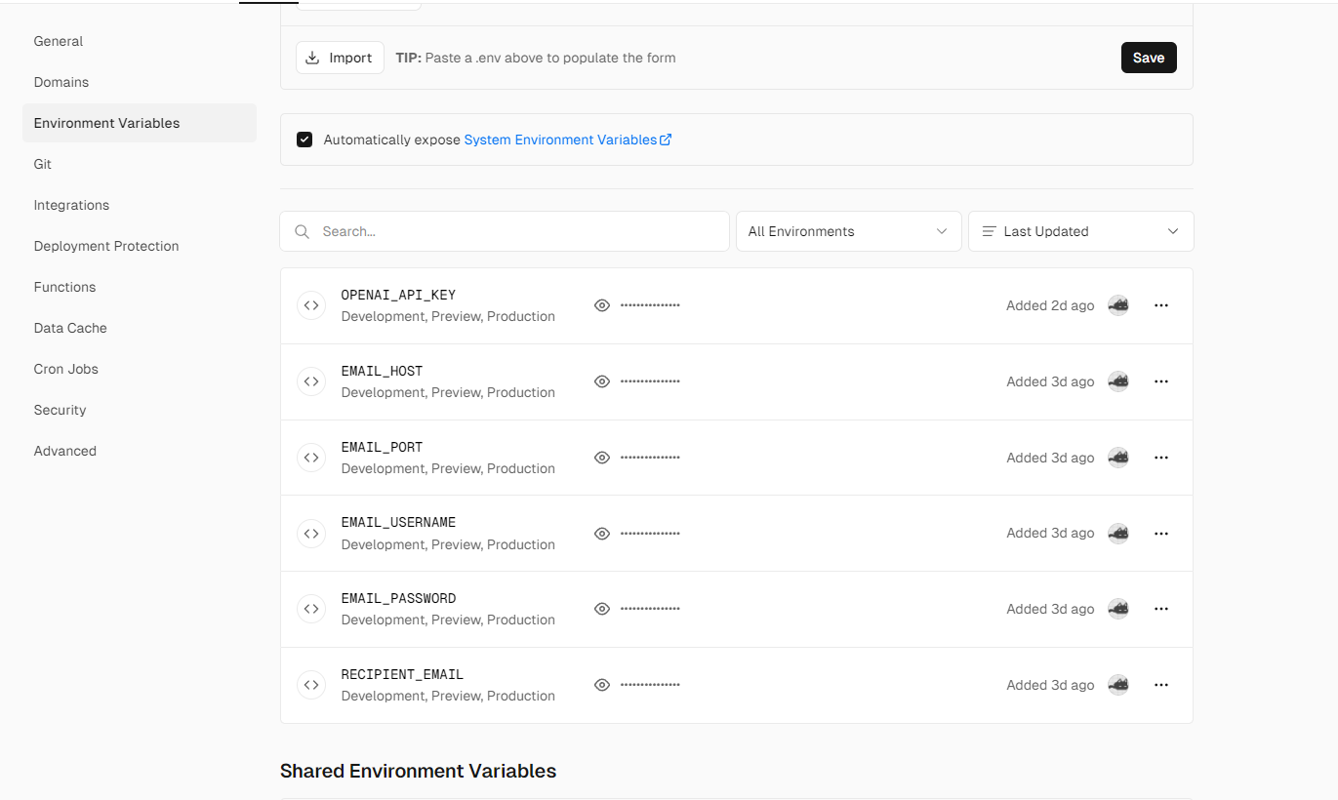
Task: Reveal the OPENAI_API_KEY value with eye icon
Action: coord(602,305)
